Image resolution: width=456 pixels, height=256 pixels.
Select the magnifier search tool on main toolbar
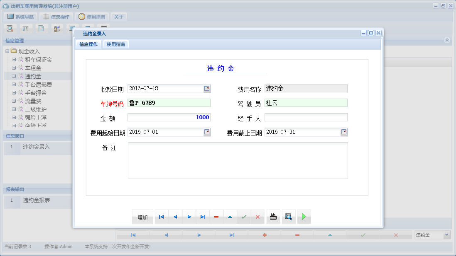coord(10,28)
